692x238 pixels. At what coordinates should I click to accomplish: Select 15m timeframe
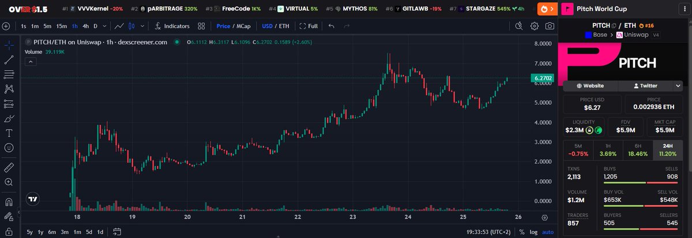pyautogui.click(x=61, y=26)
